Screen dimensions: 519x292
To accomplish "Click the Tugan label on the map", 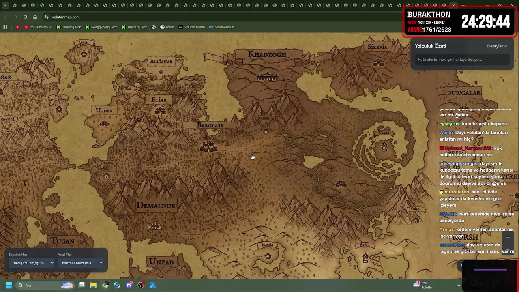I will click(63, 241).
